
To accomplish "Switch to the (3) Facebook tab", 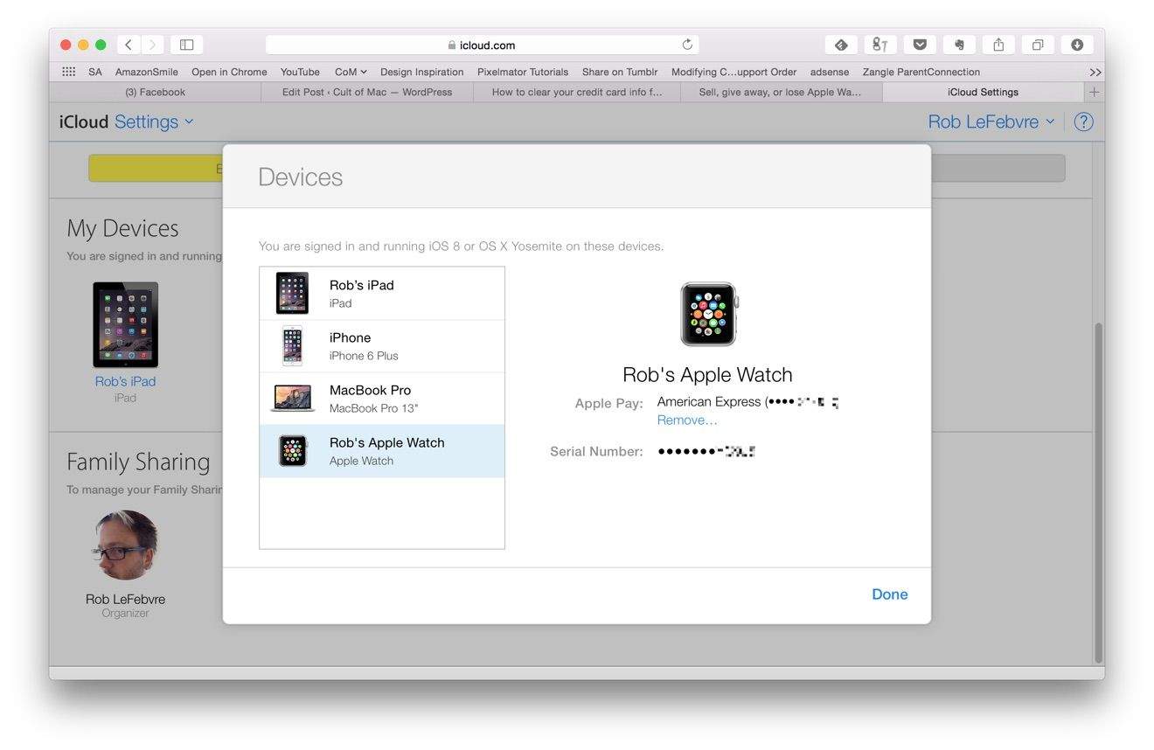I will (x=155, y=91).
